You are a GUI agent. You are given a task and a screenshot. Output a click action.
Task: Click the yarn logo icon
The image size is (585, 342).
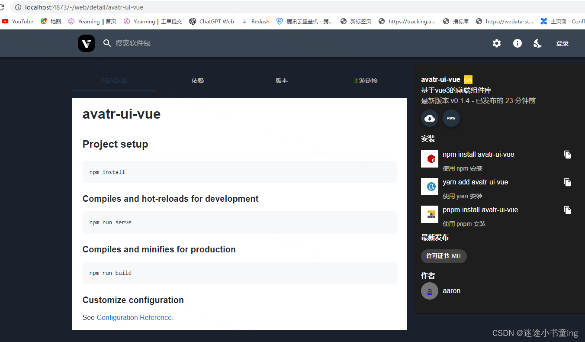point(430,187)
